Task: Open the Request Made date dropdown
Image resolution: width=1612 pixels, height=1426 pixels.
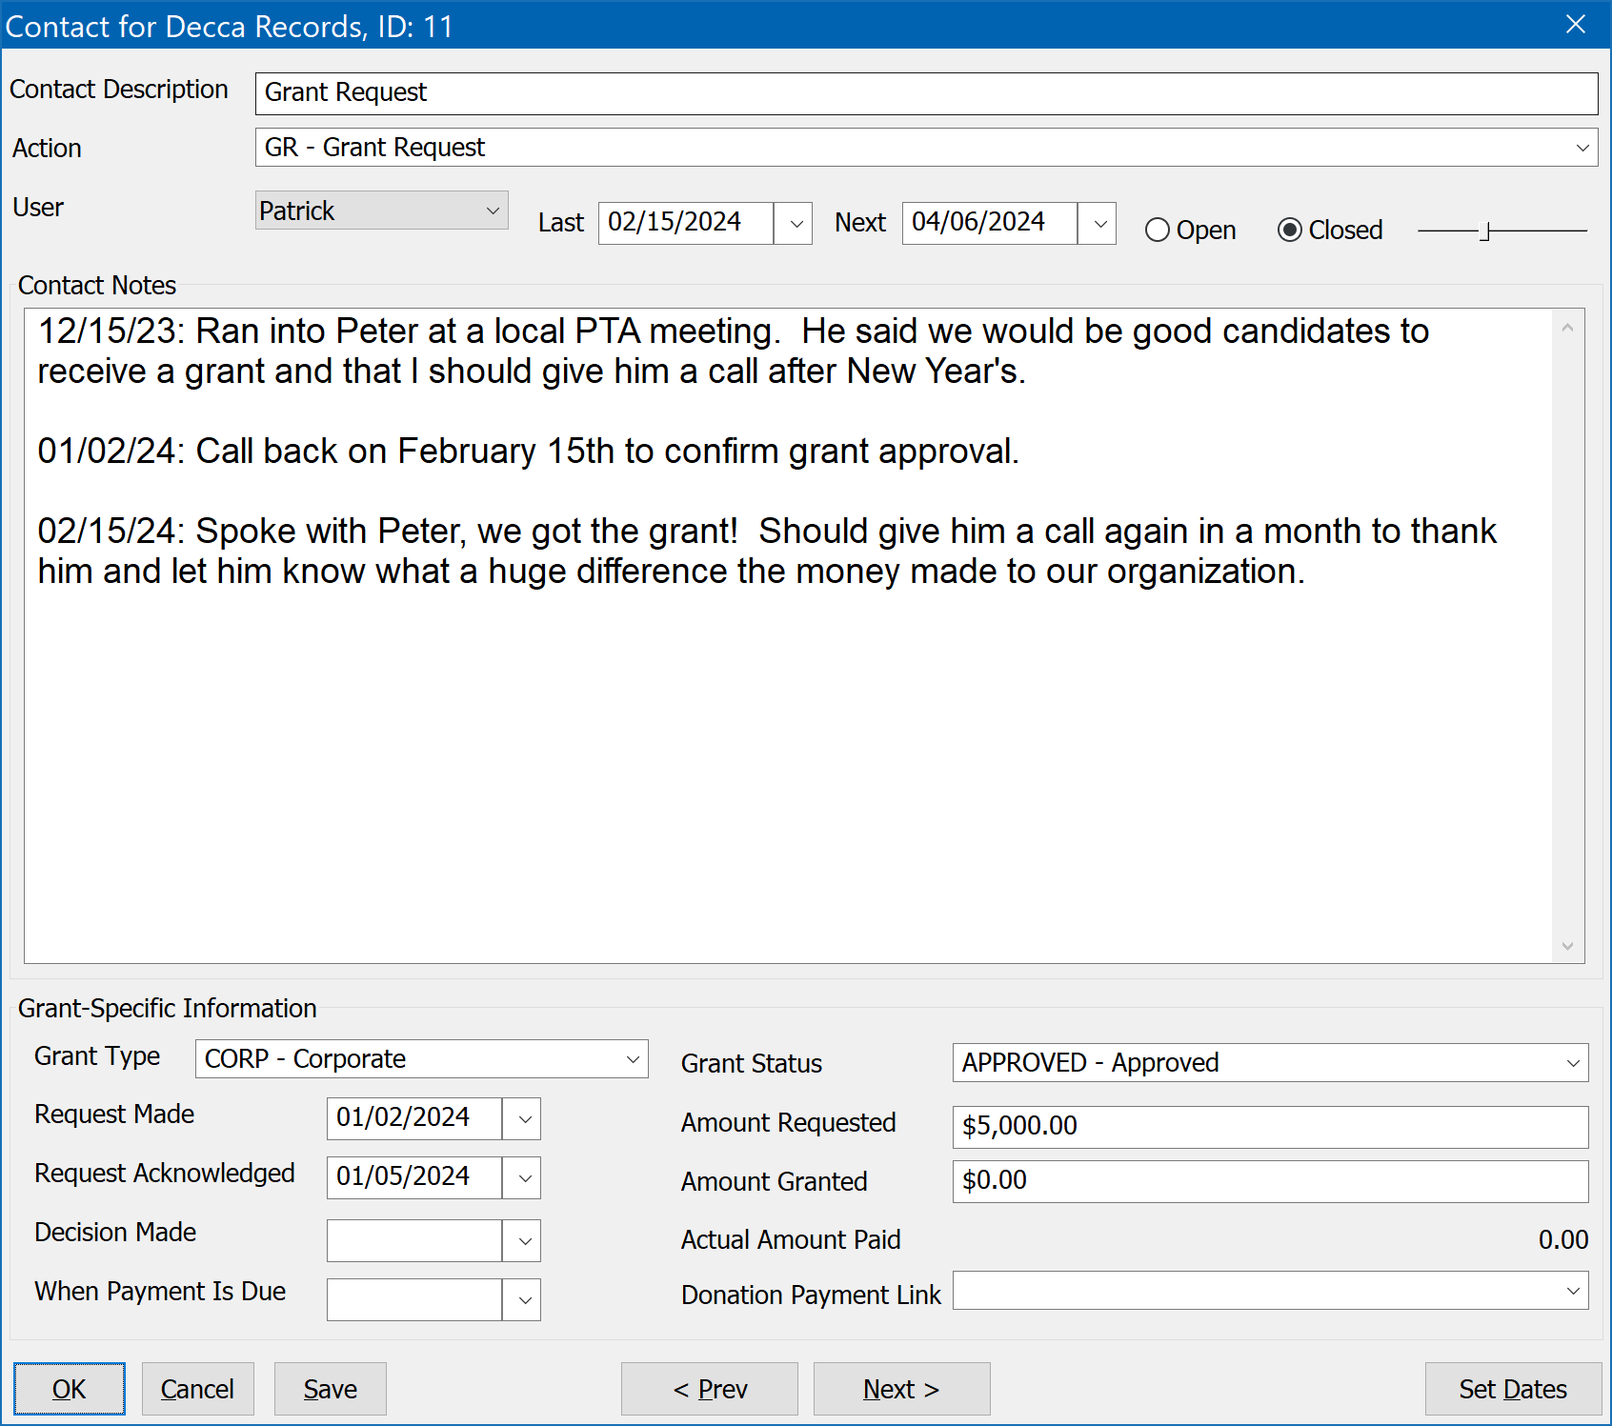Action: click(x=522, y=1119)
